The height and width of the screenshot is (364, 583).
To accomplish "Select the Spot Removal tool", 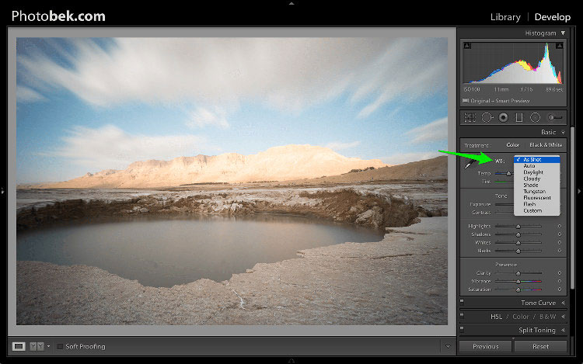I will [487, 117].
